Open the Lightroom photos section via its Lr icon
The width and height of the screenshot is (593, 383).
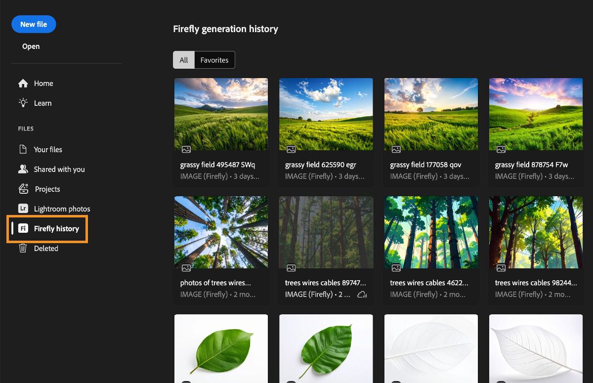[23, 209]
